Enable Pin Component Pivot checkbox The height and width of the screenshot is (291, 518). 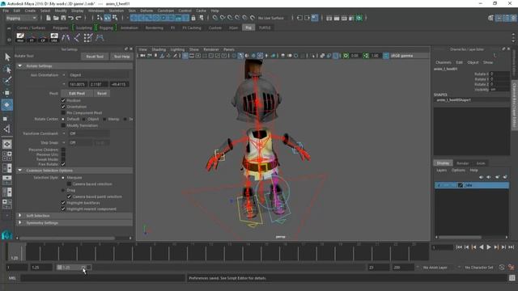coord(63,113)
